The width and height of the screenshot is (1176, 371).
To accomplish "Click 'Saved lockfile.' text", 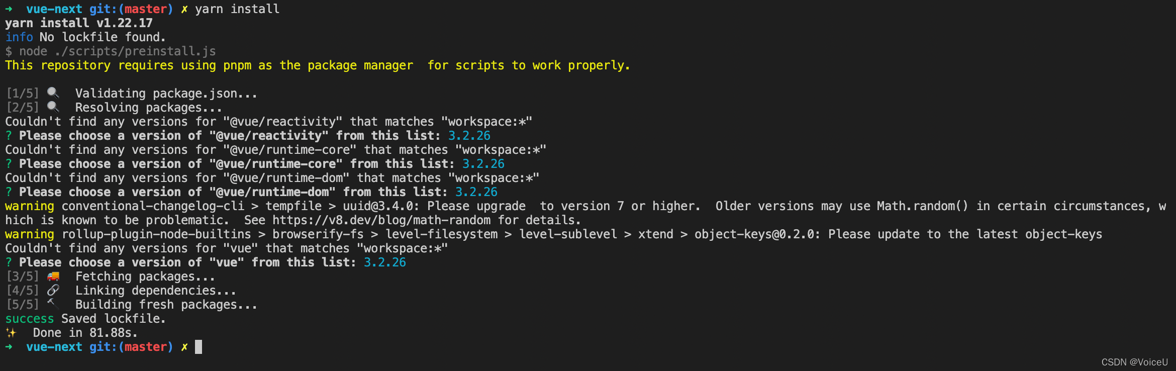I will coord(114,319).
